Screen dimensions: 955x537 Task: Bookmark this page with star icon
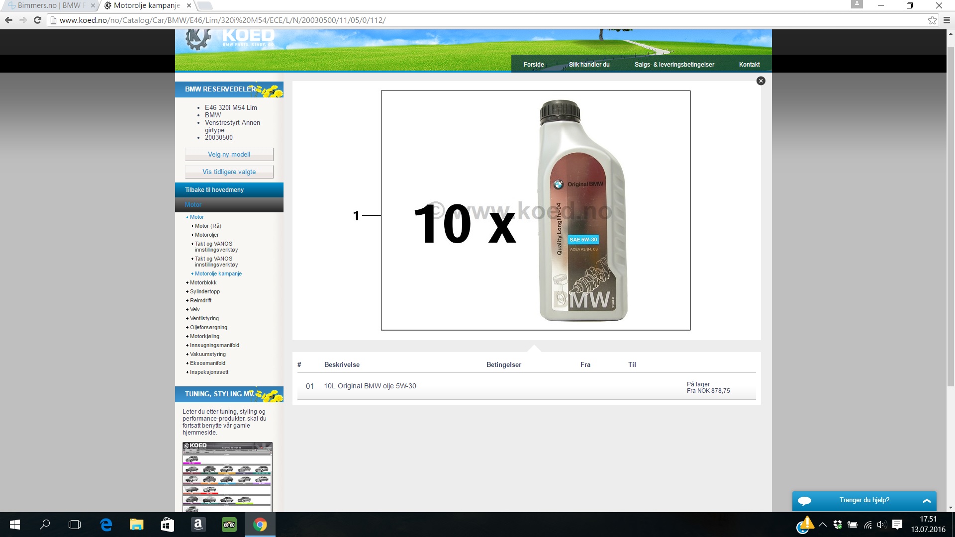932,20
